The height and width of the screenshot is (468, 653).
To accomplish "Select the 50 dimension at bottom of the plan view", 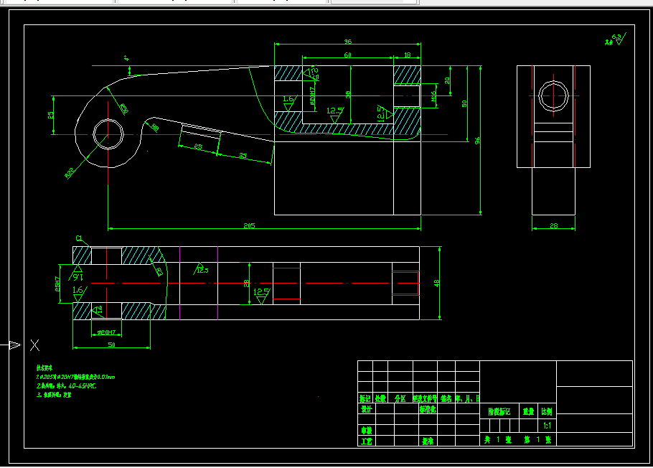I will tap(112, 345).
